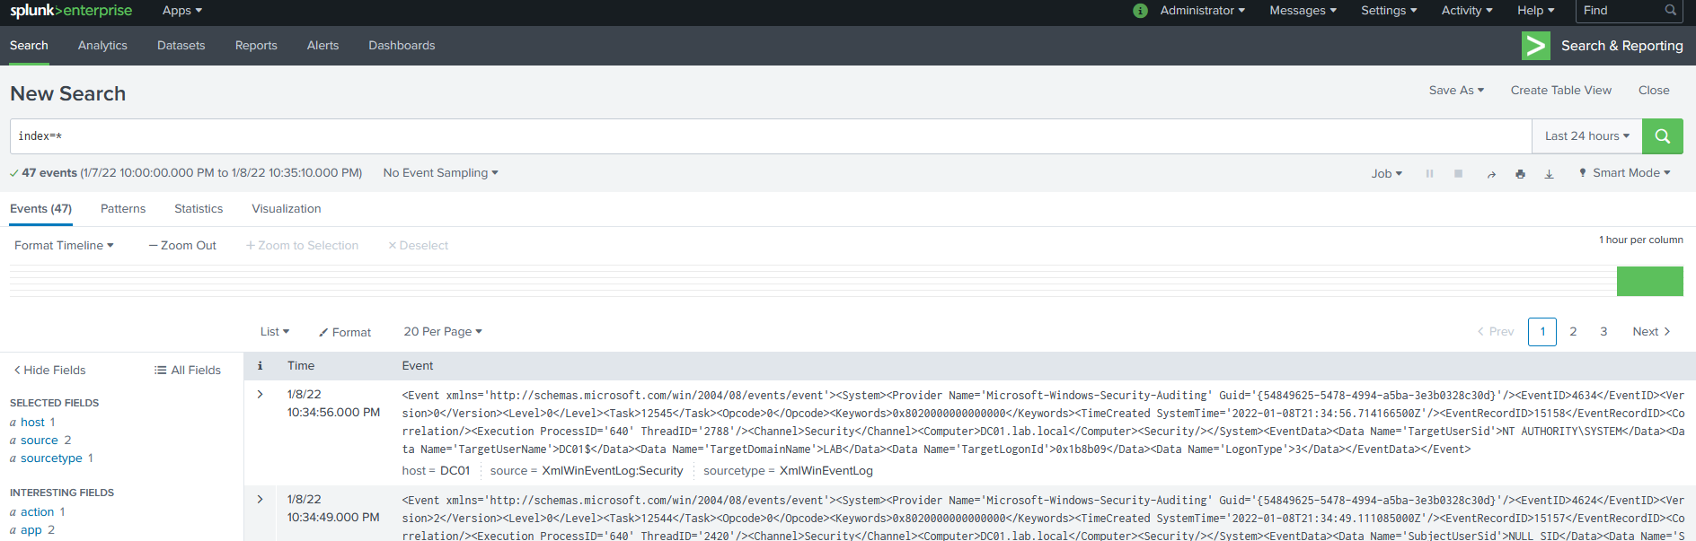Switch to the Statistics tab
Viewport: 1696px width, 541px height.
click(x=199, y=208)
